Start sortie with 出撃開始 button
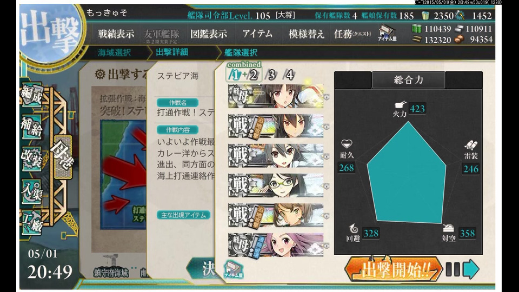 (x=393, y=270)
